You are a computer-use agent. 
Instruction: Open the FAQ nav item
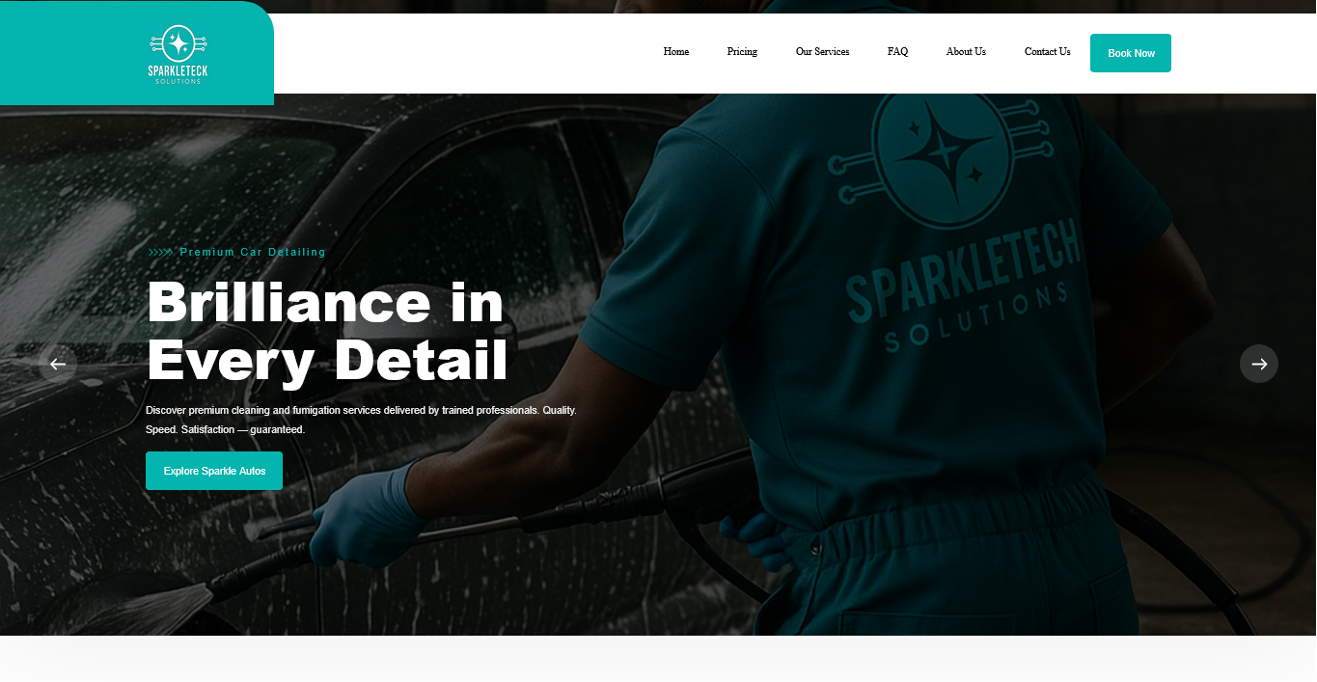coord(897,52)
